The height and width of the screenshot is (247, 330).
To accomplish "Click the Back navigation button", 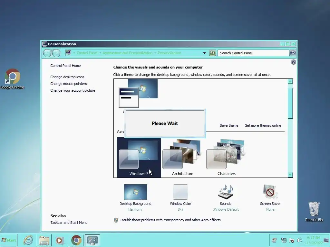I will pos(47,53).
